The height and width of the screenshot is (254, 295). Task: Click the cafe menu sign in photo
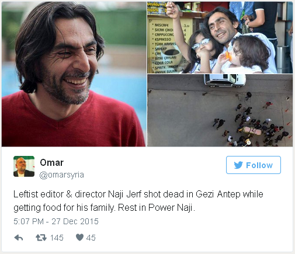point(169,47)
